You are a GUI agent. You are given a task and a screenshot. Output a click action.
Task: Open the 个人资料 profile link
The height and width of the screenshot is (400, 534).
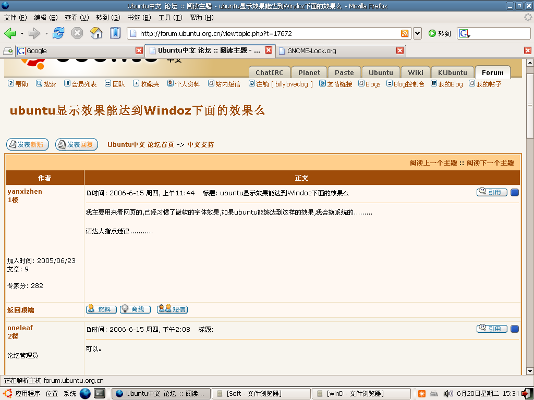(184, 84)
